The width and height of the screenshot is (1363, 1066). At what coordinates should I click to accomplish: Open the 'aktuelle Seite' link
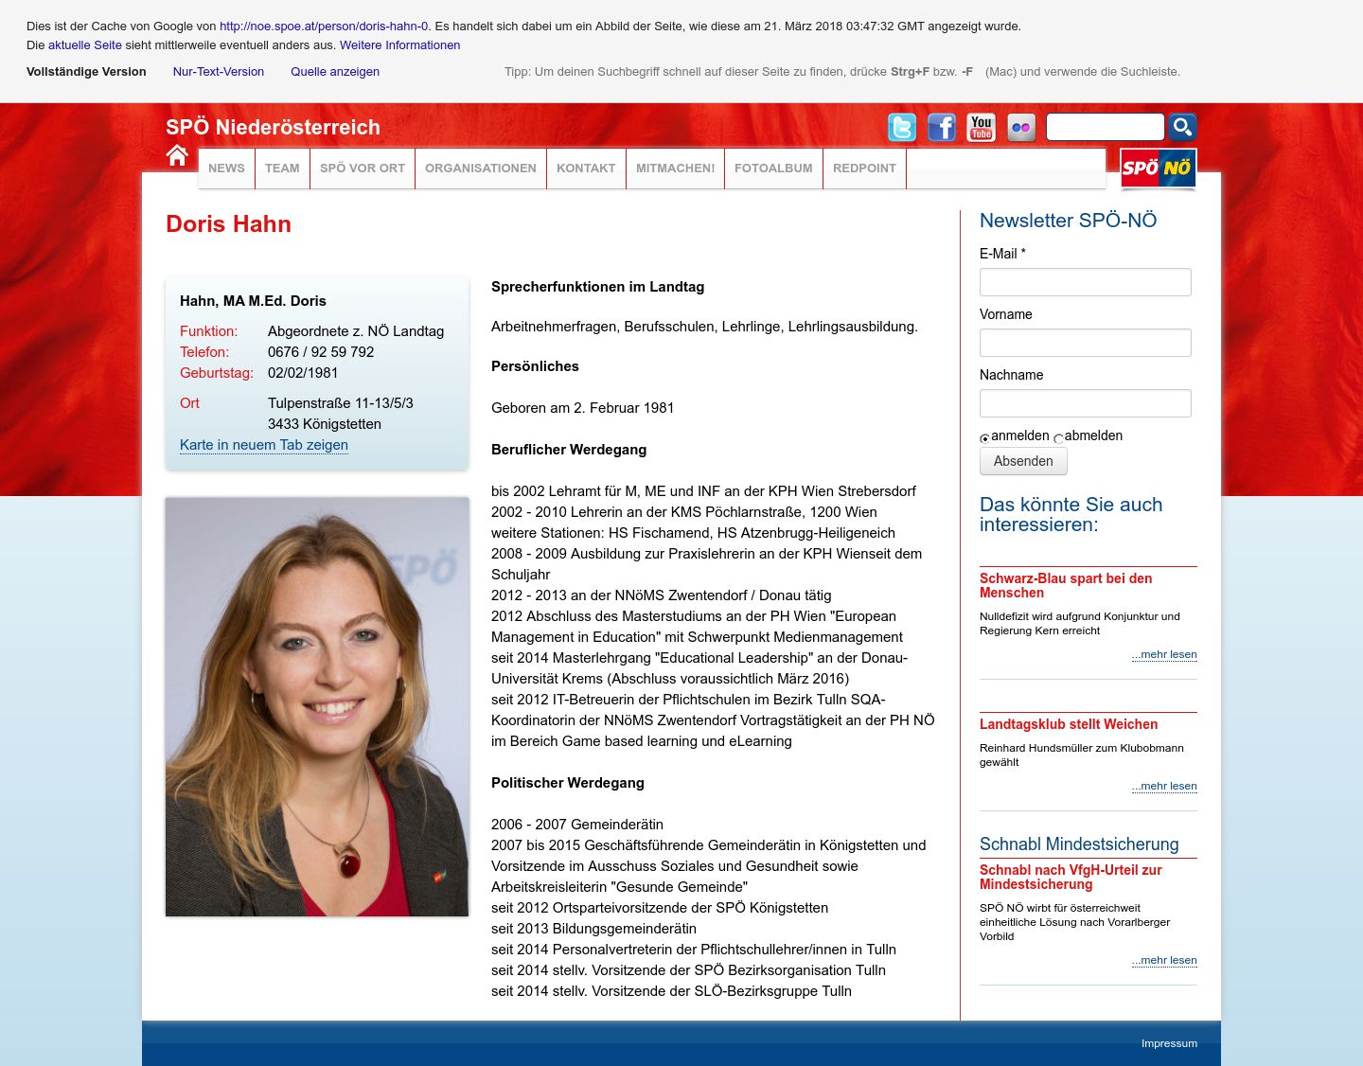[x=85, y=45]
